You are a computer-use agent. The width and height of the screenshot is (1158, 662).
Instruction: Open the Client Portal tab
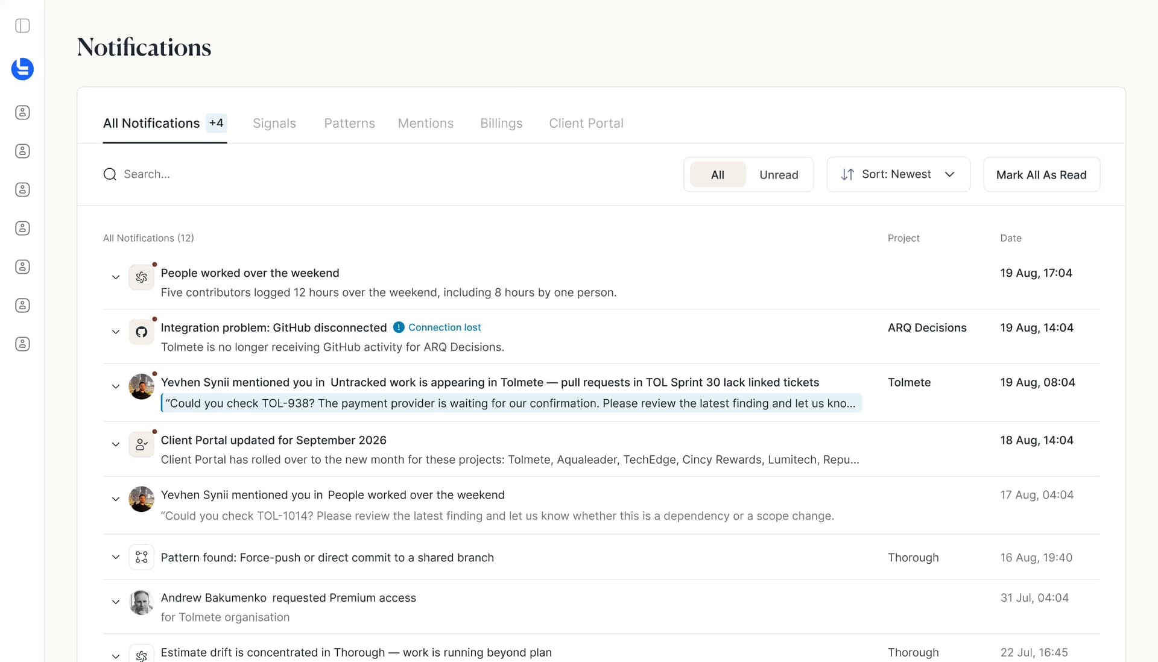click(586, 123)
